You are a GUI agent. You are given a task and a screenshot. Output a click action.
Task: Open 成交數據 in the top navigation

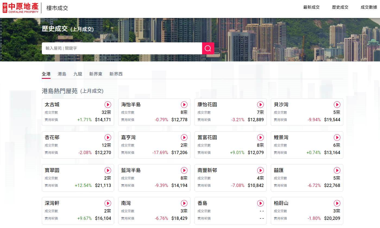click(x=369, y=7)
